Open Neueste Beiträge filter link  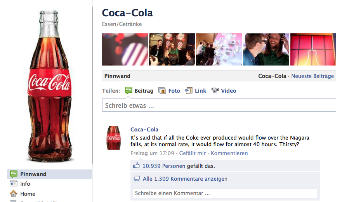pyautogui.click(x=312, y=76)
